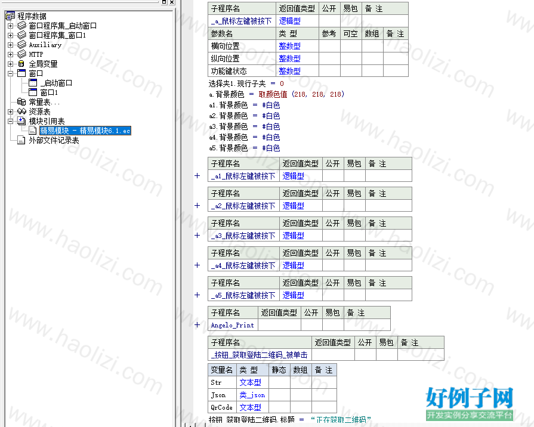Expand the 资源表 tree node

click(x=11, y=112)
